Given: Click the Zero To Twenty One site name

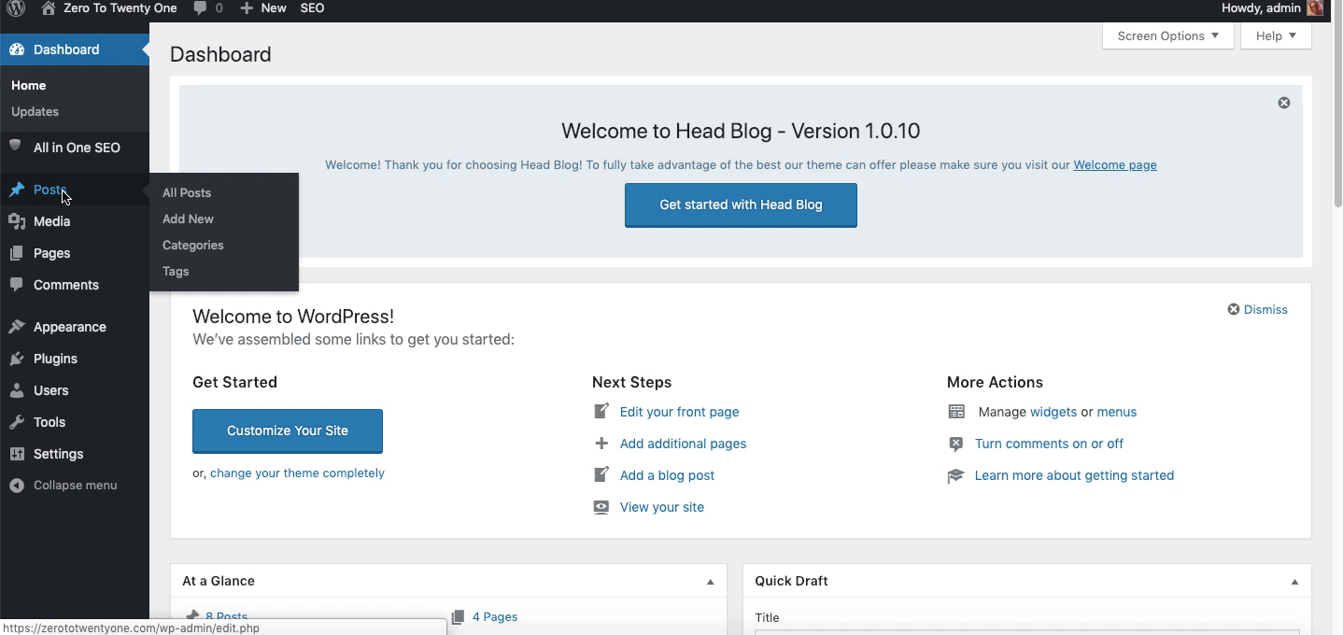Looking at the screenshot, I should pyautogui.click(x=120, y=8).
